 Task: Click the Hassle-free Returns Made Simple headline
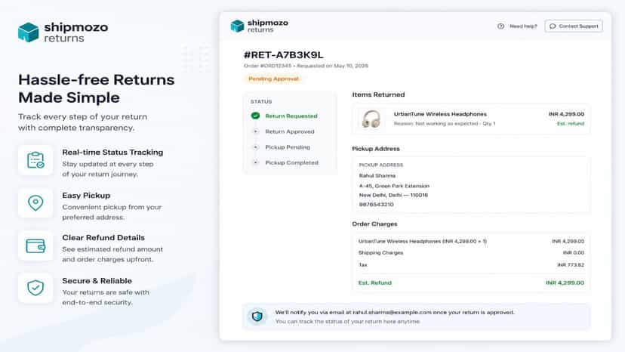point(96,88)
